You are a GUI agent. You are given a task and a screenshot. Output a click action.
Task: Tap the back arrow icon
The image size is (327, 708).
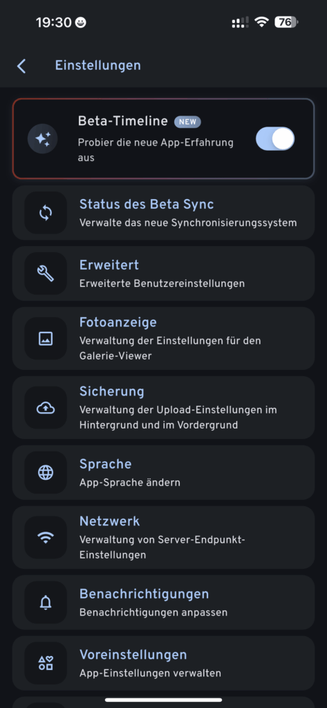click(21, 66)
